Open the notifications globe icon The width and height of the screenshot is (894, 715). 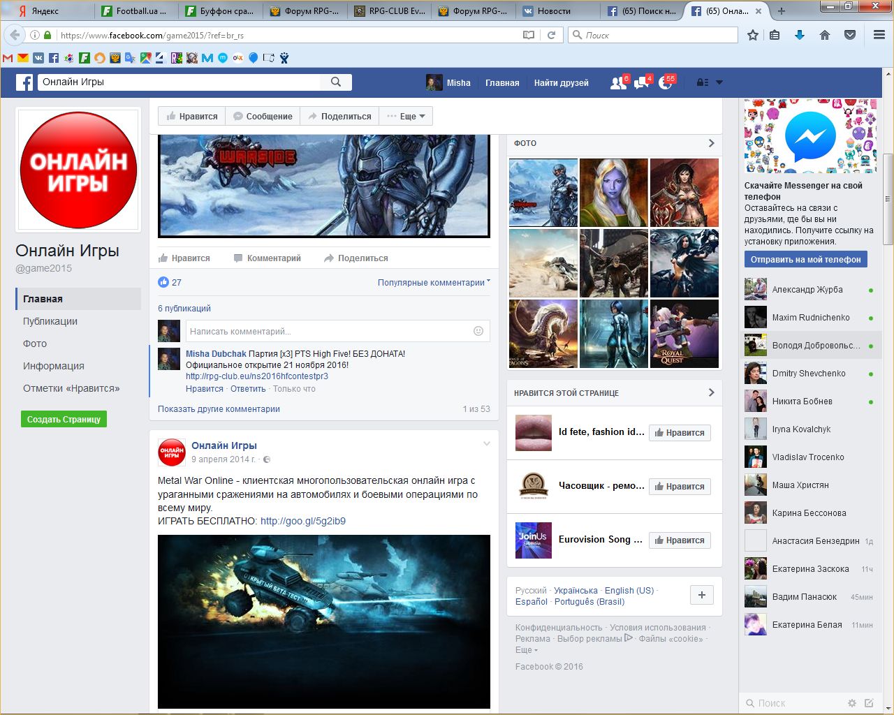click(x=665, y=83)
